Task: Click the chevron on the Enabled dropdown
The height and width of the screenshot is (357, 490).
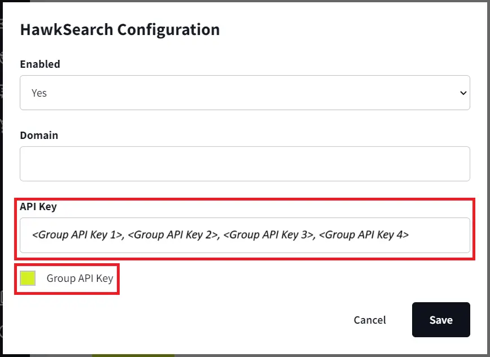Action: pos(463,93)
